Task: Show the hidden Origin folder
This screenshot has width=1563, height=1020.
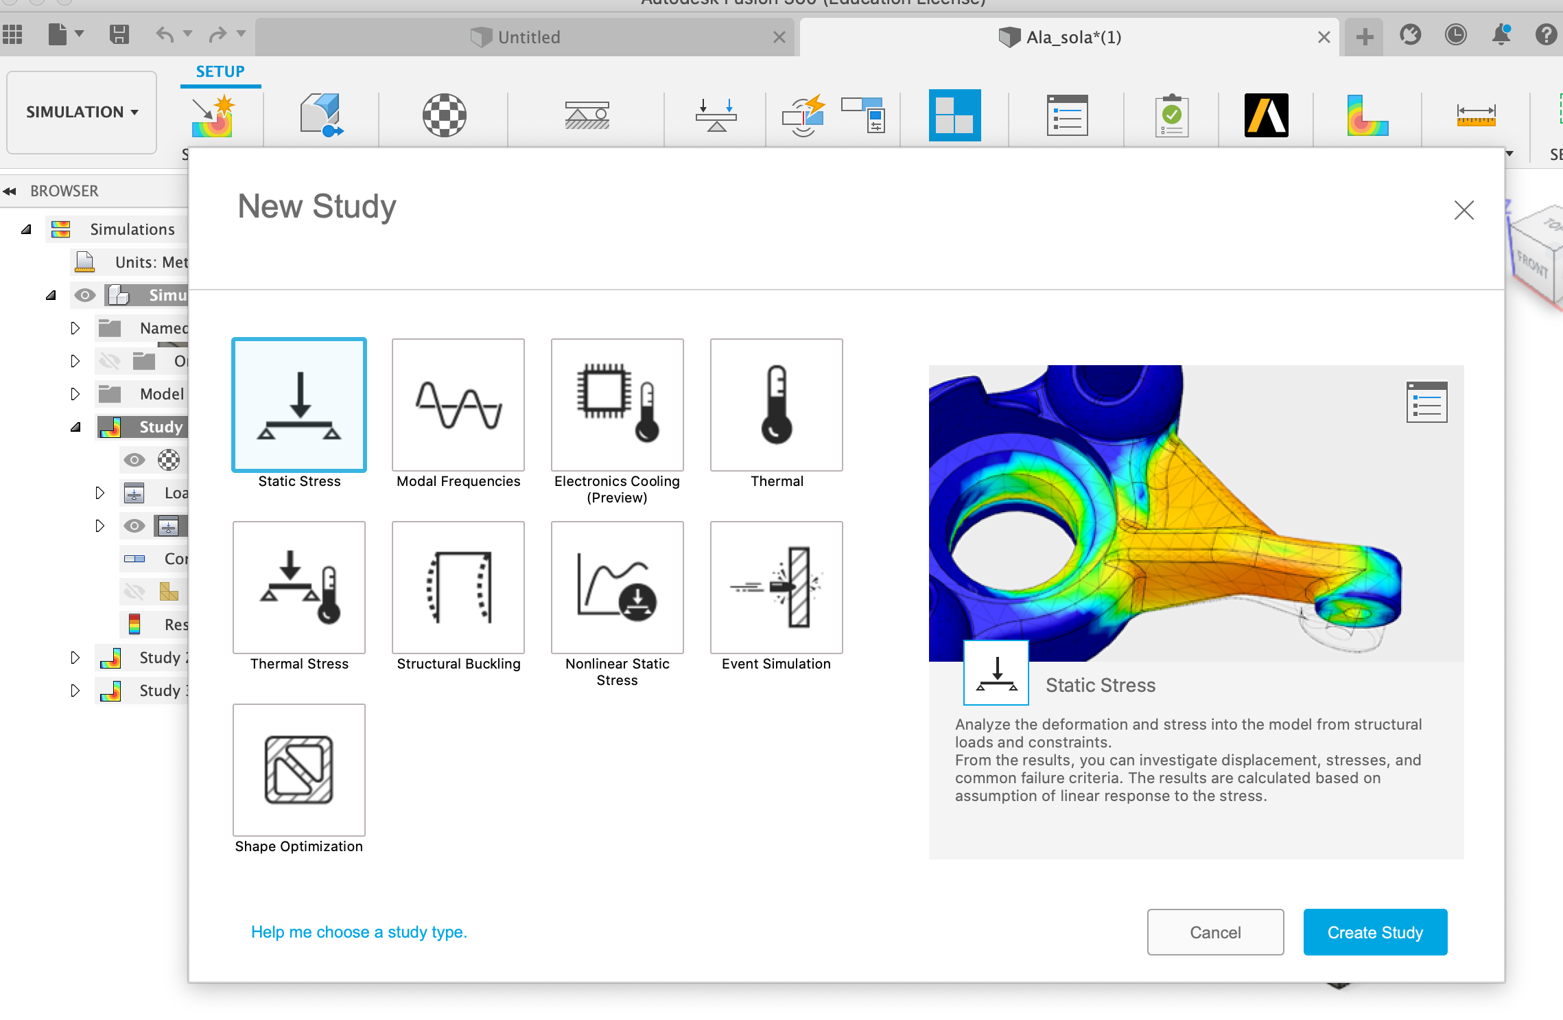Action: [110, 361]
